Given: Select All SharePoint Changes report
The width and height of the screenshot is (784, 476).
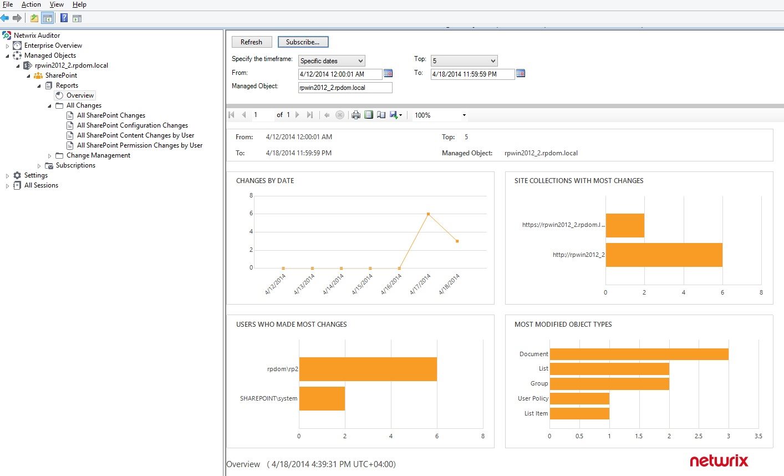Looking at the screenshot, I should [x=111, y=115].
